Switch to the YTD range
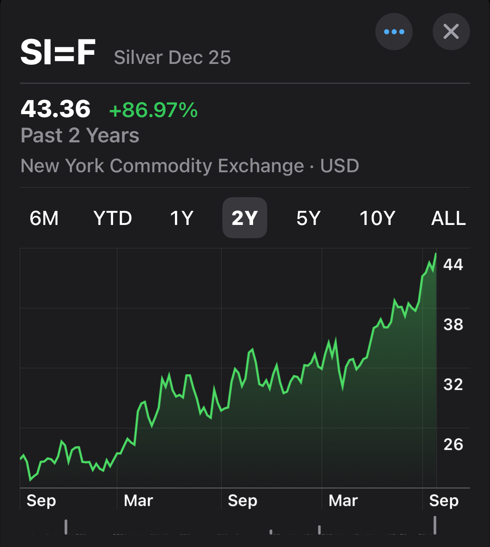This screenshot has height=547, width=490. click(x=113, y=218)
